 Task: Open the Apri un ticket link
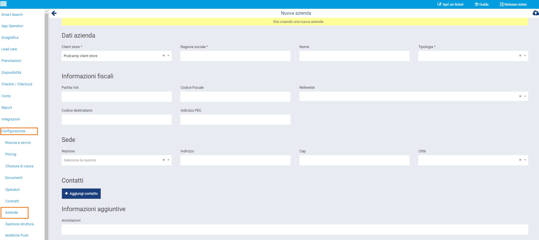(450, 4)
